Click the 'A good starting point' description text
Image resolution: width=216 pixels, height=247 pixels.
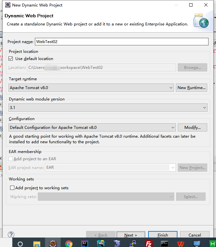(102, 139)
